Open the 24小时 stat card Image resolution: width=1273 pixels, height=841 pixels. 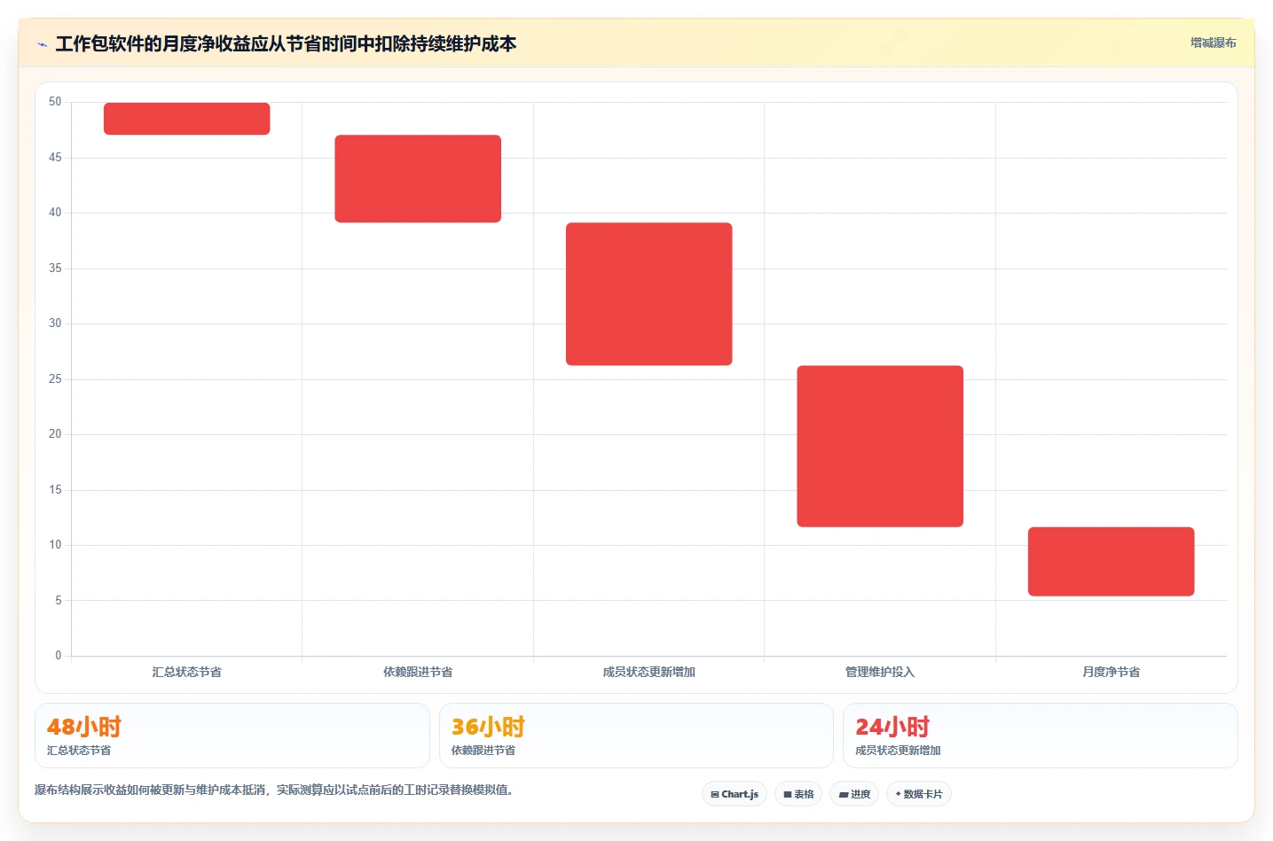[1041, 736]
